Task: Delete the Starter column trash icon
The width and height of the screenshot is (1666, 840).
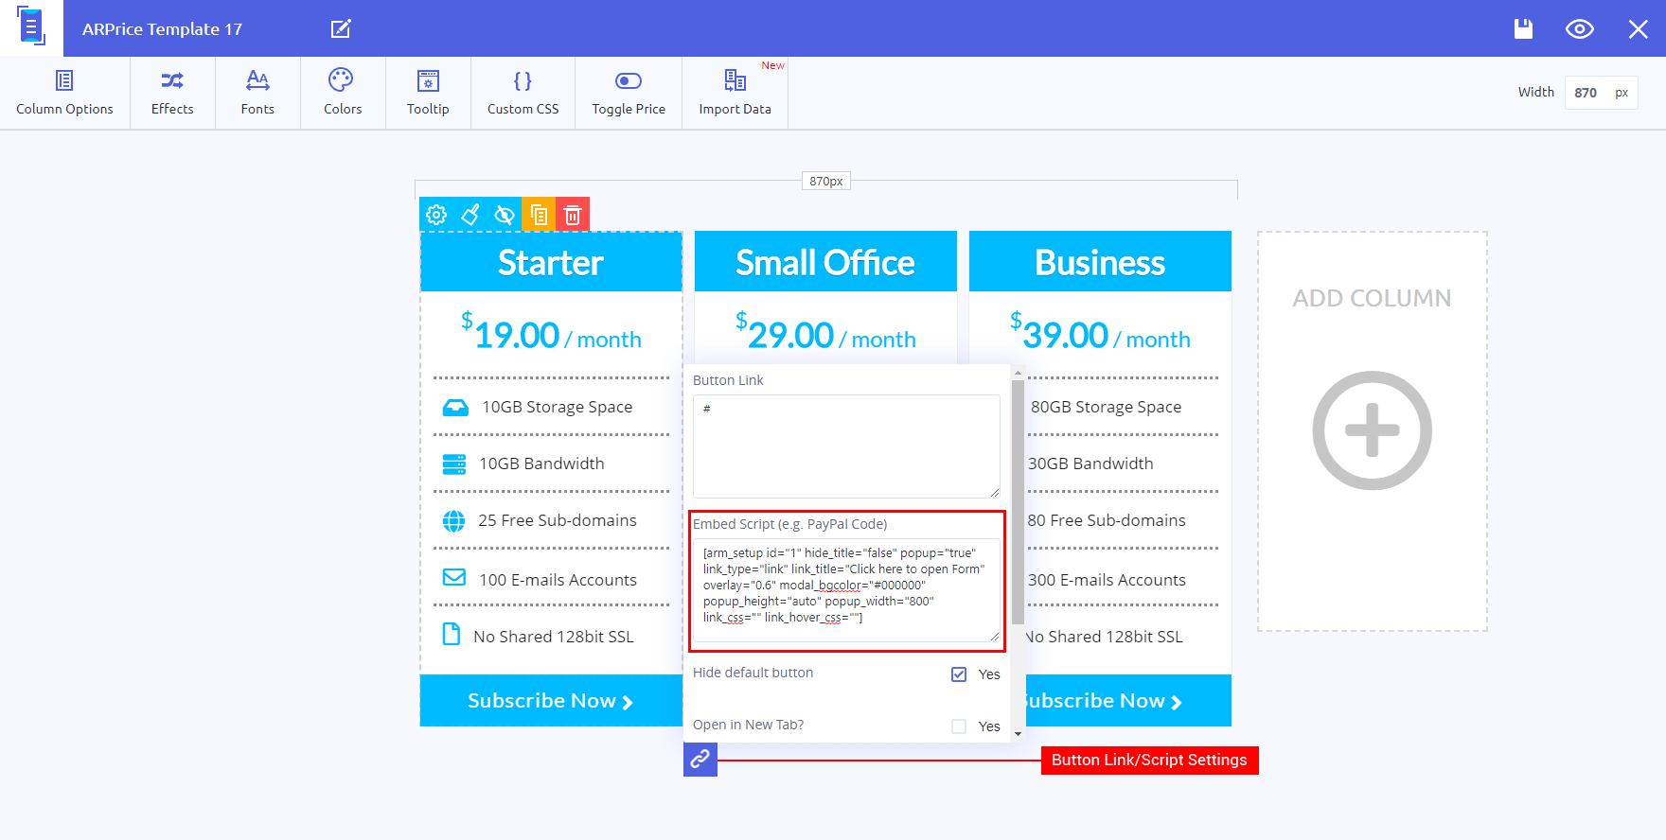Action: pyautogui.click(x=573, y=215)
